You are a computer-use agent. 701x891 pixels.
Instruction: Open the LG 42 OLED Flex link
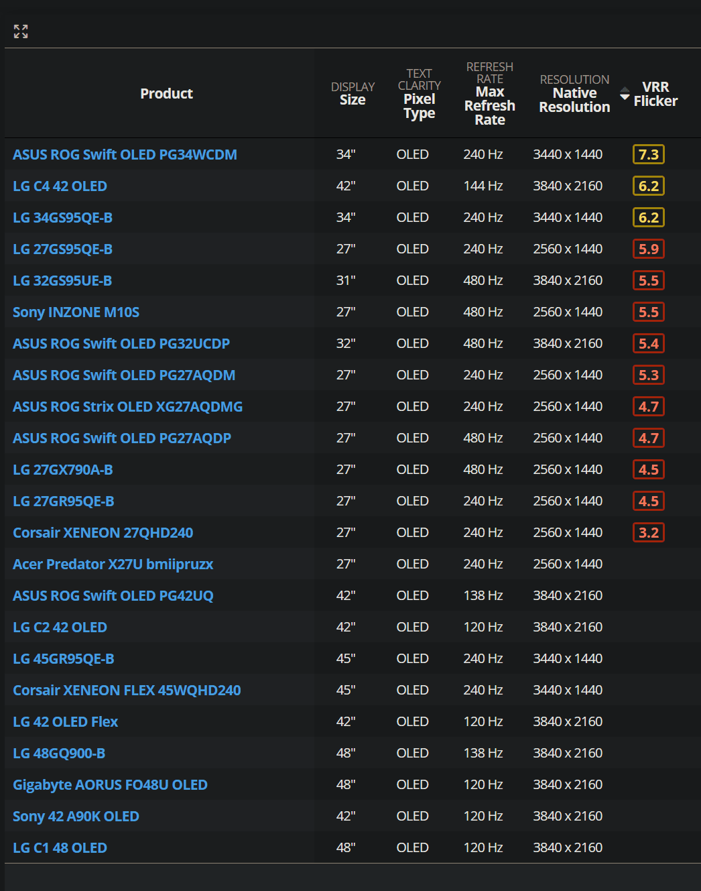coord(65,722)
